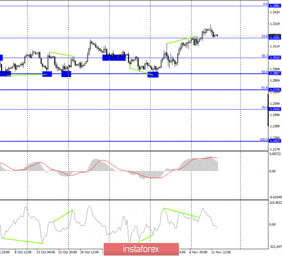Image resolution: width=282 pixels, height=256 pixels.
Task: Click the 1.2720 blue price label
Action: [275, 89]
